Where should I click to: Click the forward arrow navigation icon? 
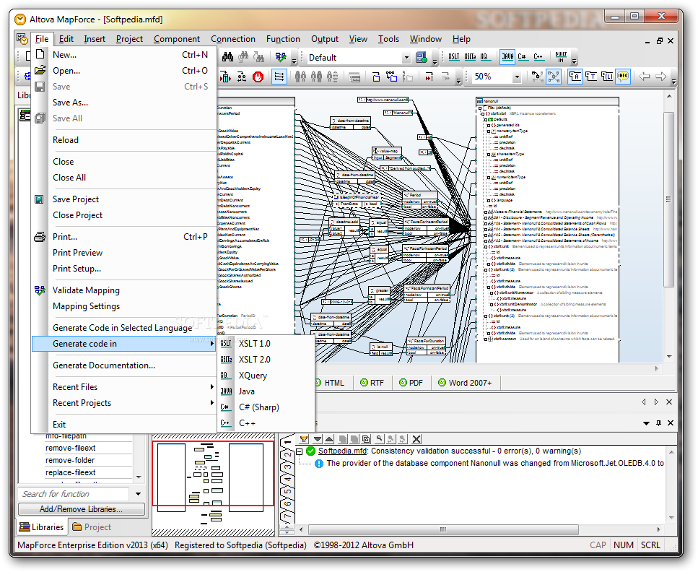661,77
